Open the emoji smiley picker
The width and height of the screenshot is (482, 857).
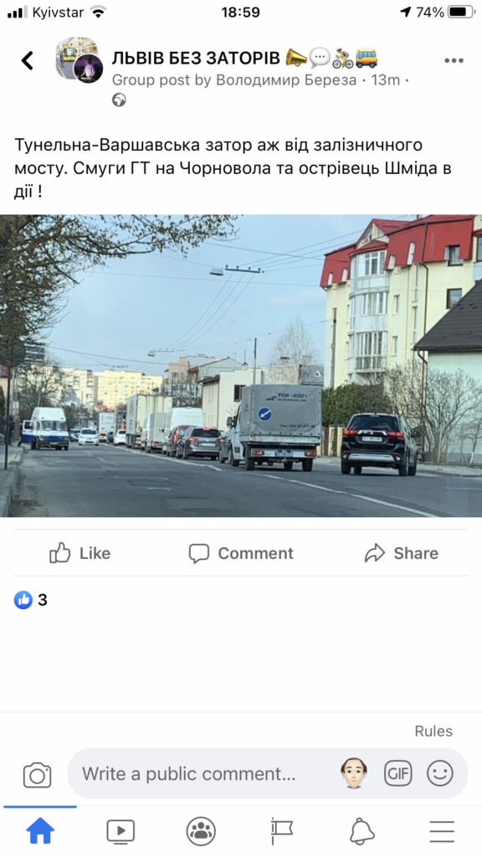[440, 773]
